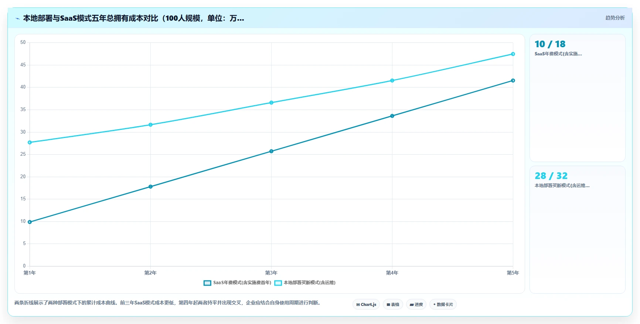This screenshot has height=324, width=640.
Task: Click the 第3年 x-axis label
Action: (271, 273)
